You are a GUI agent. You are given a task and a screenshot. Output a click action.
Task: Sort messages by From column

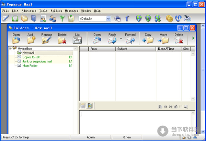coord(102,49)
